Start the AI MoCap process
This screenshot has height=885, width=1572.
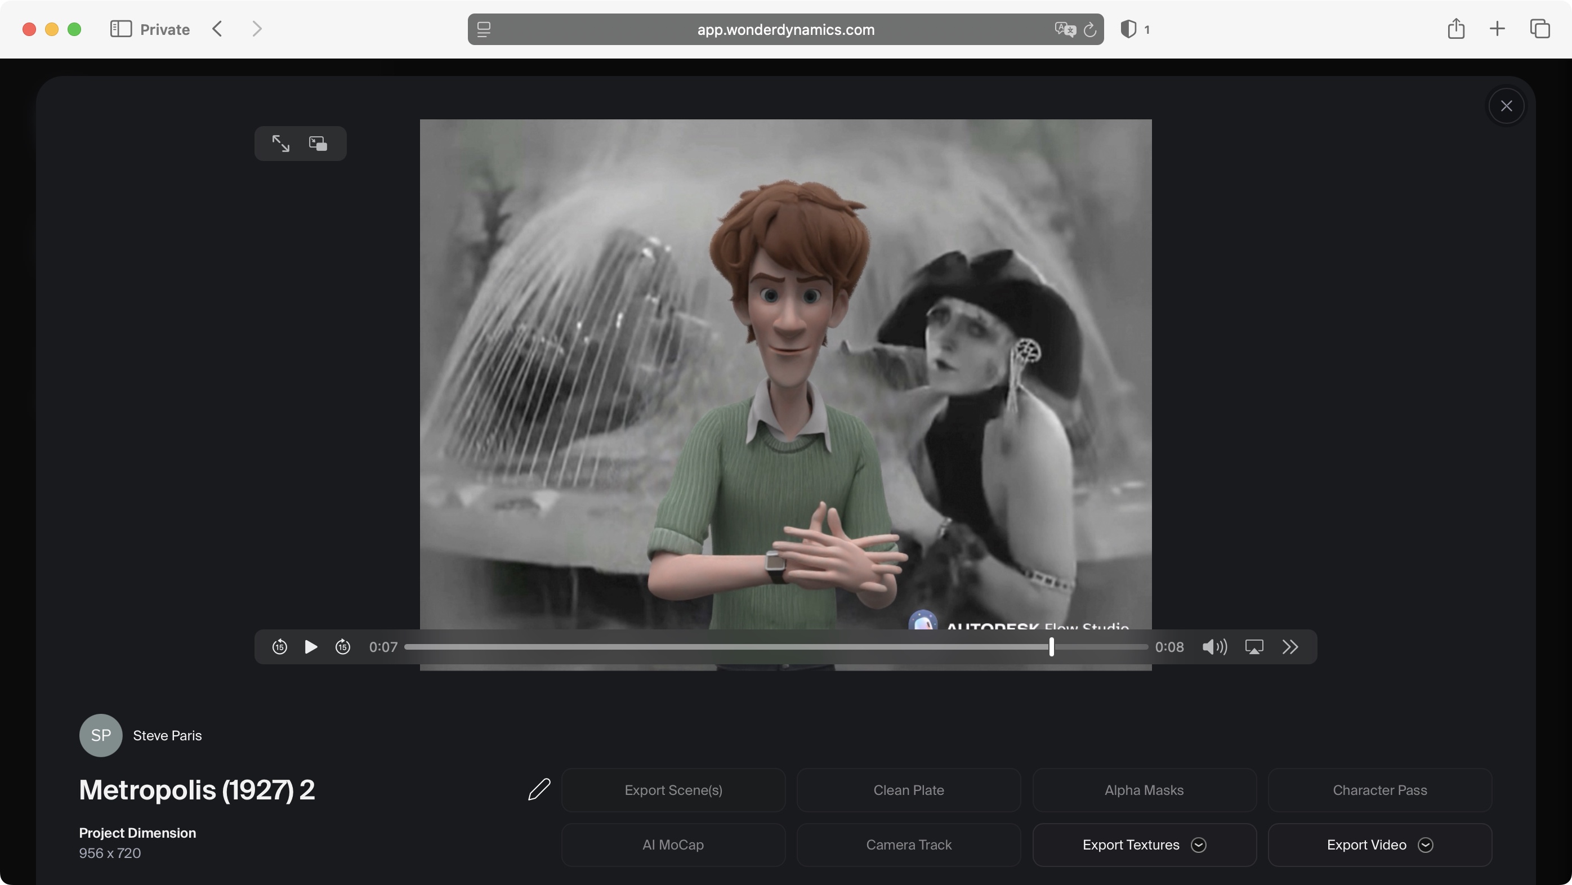tap(672, 844)
